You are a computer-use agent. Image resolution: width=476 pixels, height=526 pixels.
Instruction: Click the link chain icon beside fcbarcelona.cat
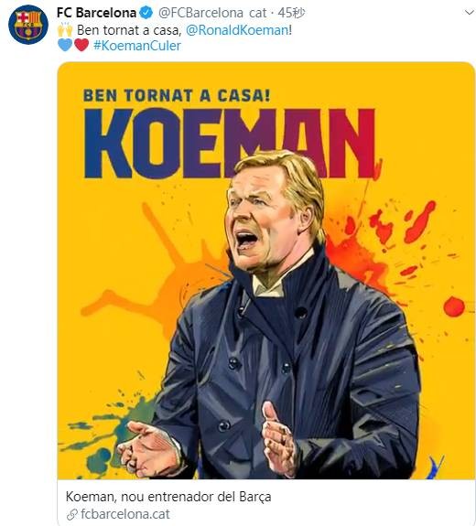pyautogui.click(x=72, y=514)
